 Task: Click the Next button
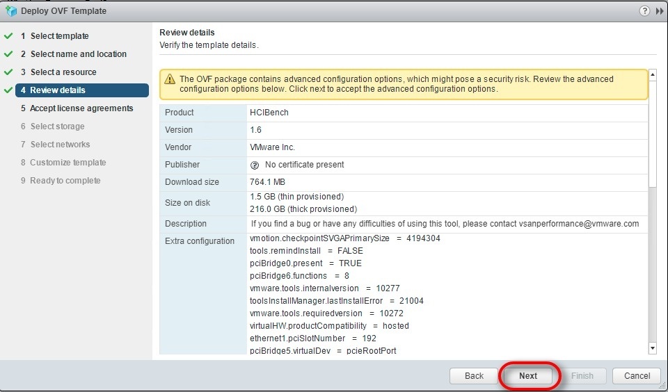pyautogui.click(x=528, y=376)
